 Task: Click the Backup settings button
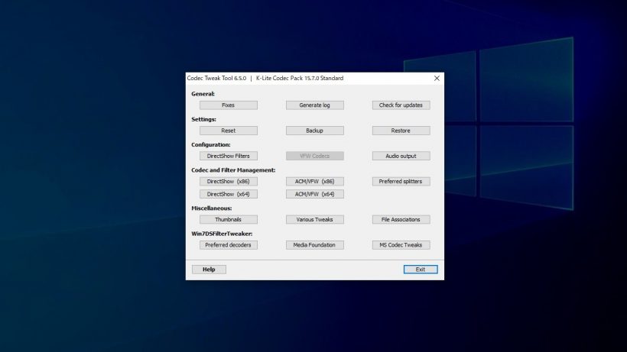pyautogui.click(x=315, y=131)
